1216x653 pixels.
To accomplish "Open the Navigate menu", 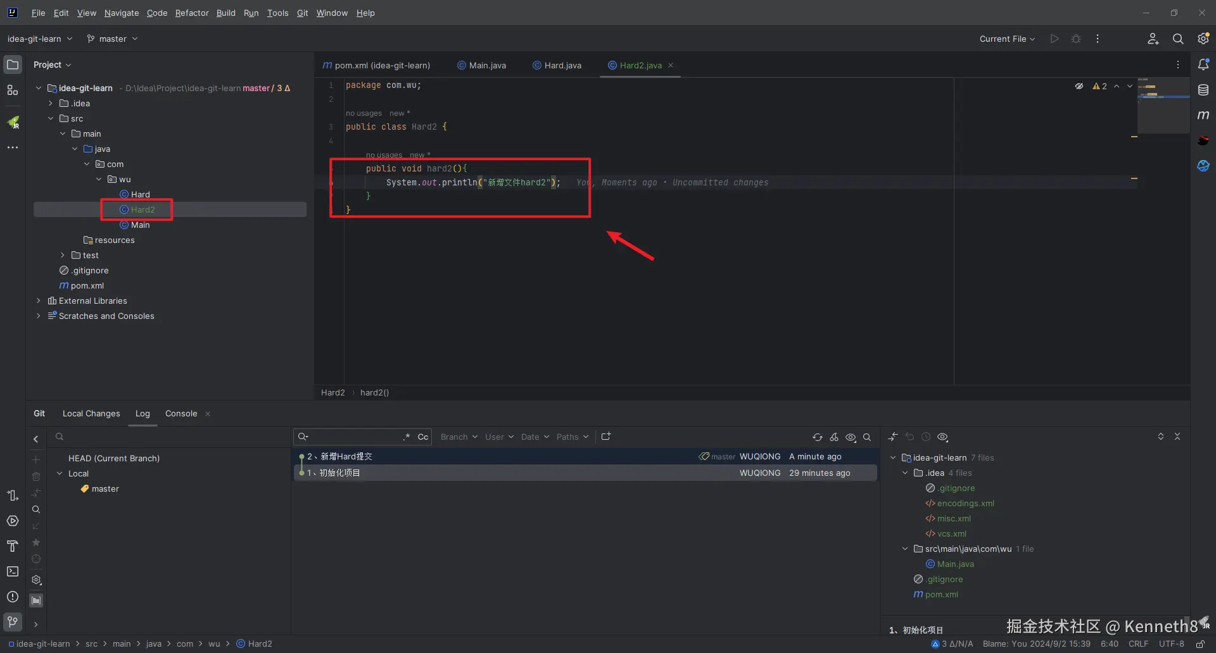I will point(122,13).
